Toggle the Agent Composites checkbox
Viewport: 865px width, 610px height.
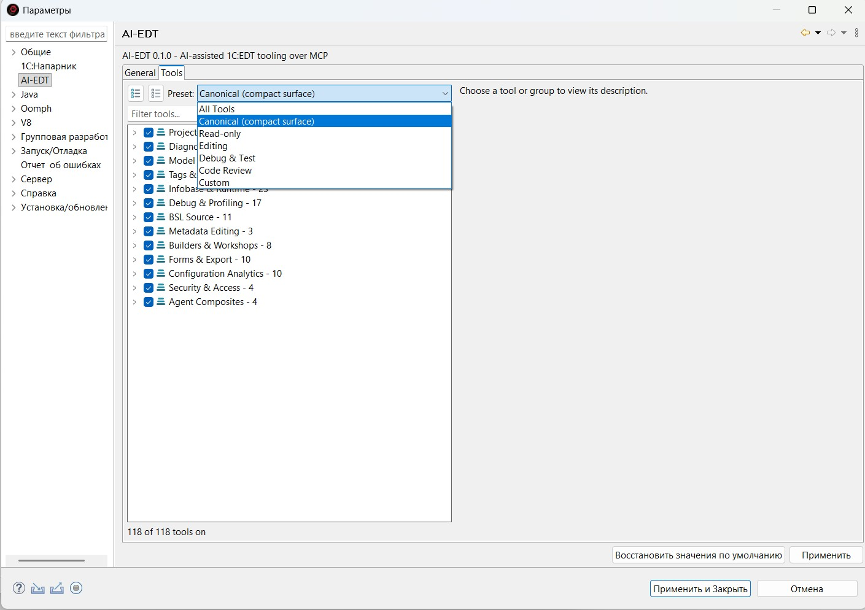click(149, 302)
